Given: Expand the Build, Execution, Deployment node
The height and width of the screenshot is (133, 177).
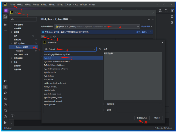Looking at the screenshot, I should click(x=12, y=55).
